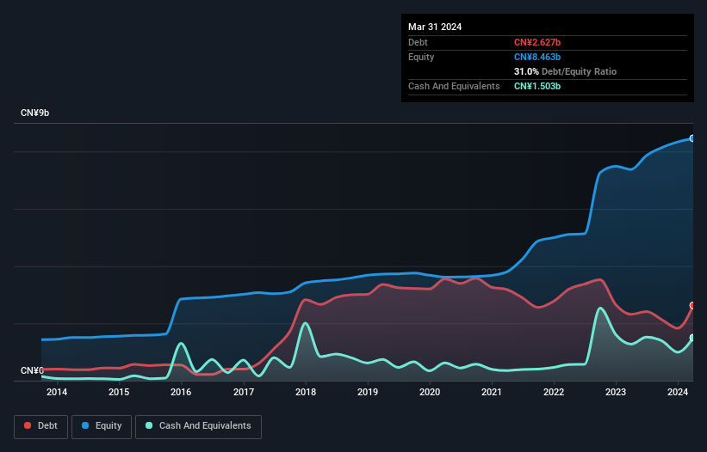
Task: Click the 2017 x-axis label
Action: (x=244, y=392)
